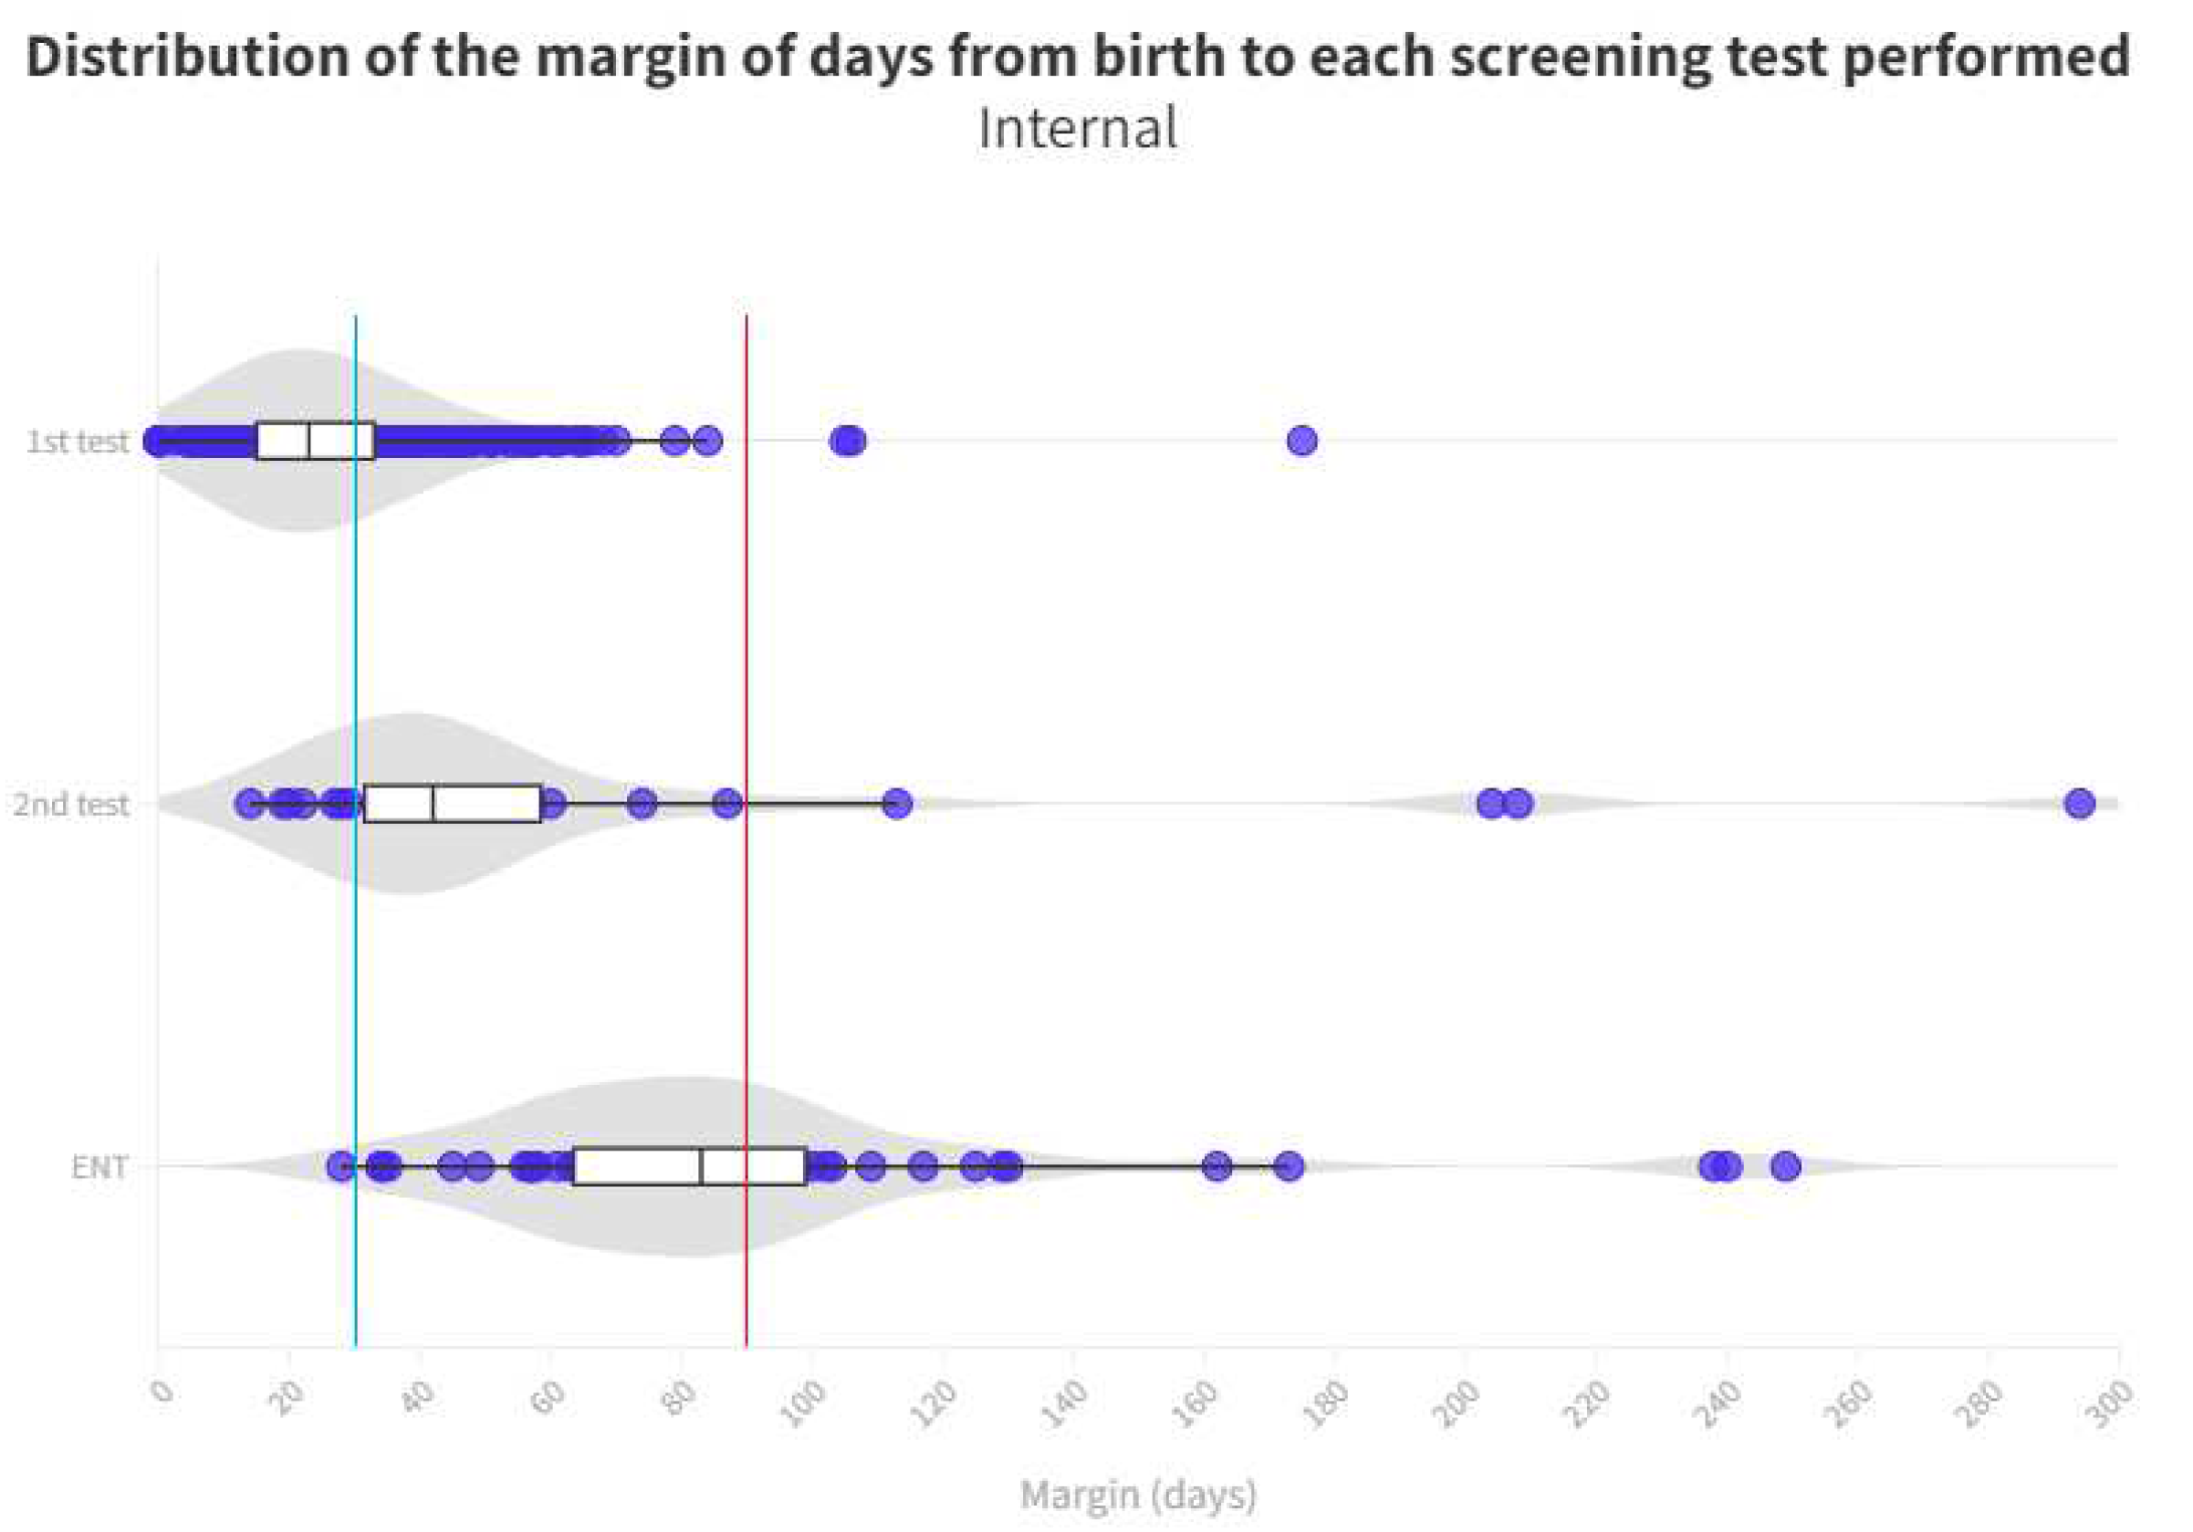The image size is (2193, 1532).
Task: Click the ENT box plot box
Action: click(x=689, y=1166)
